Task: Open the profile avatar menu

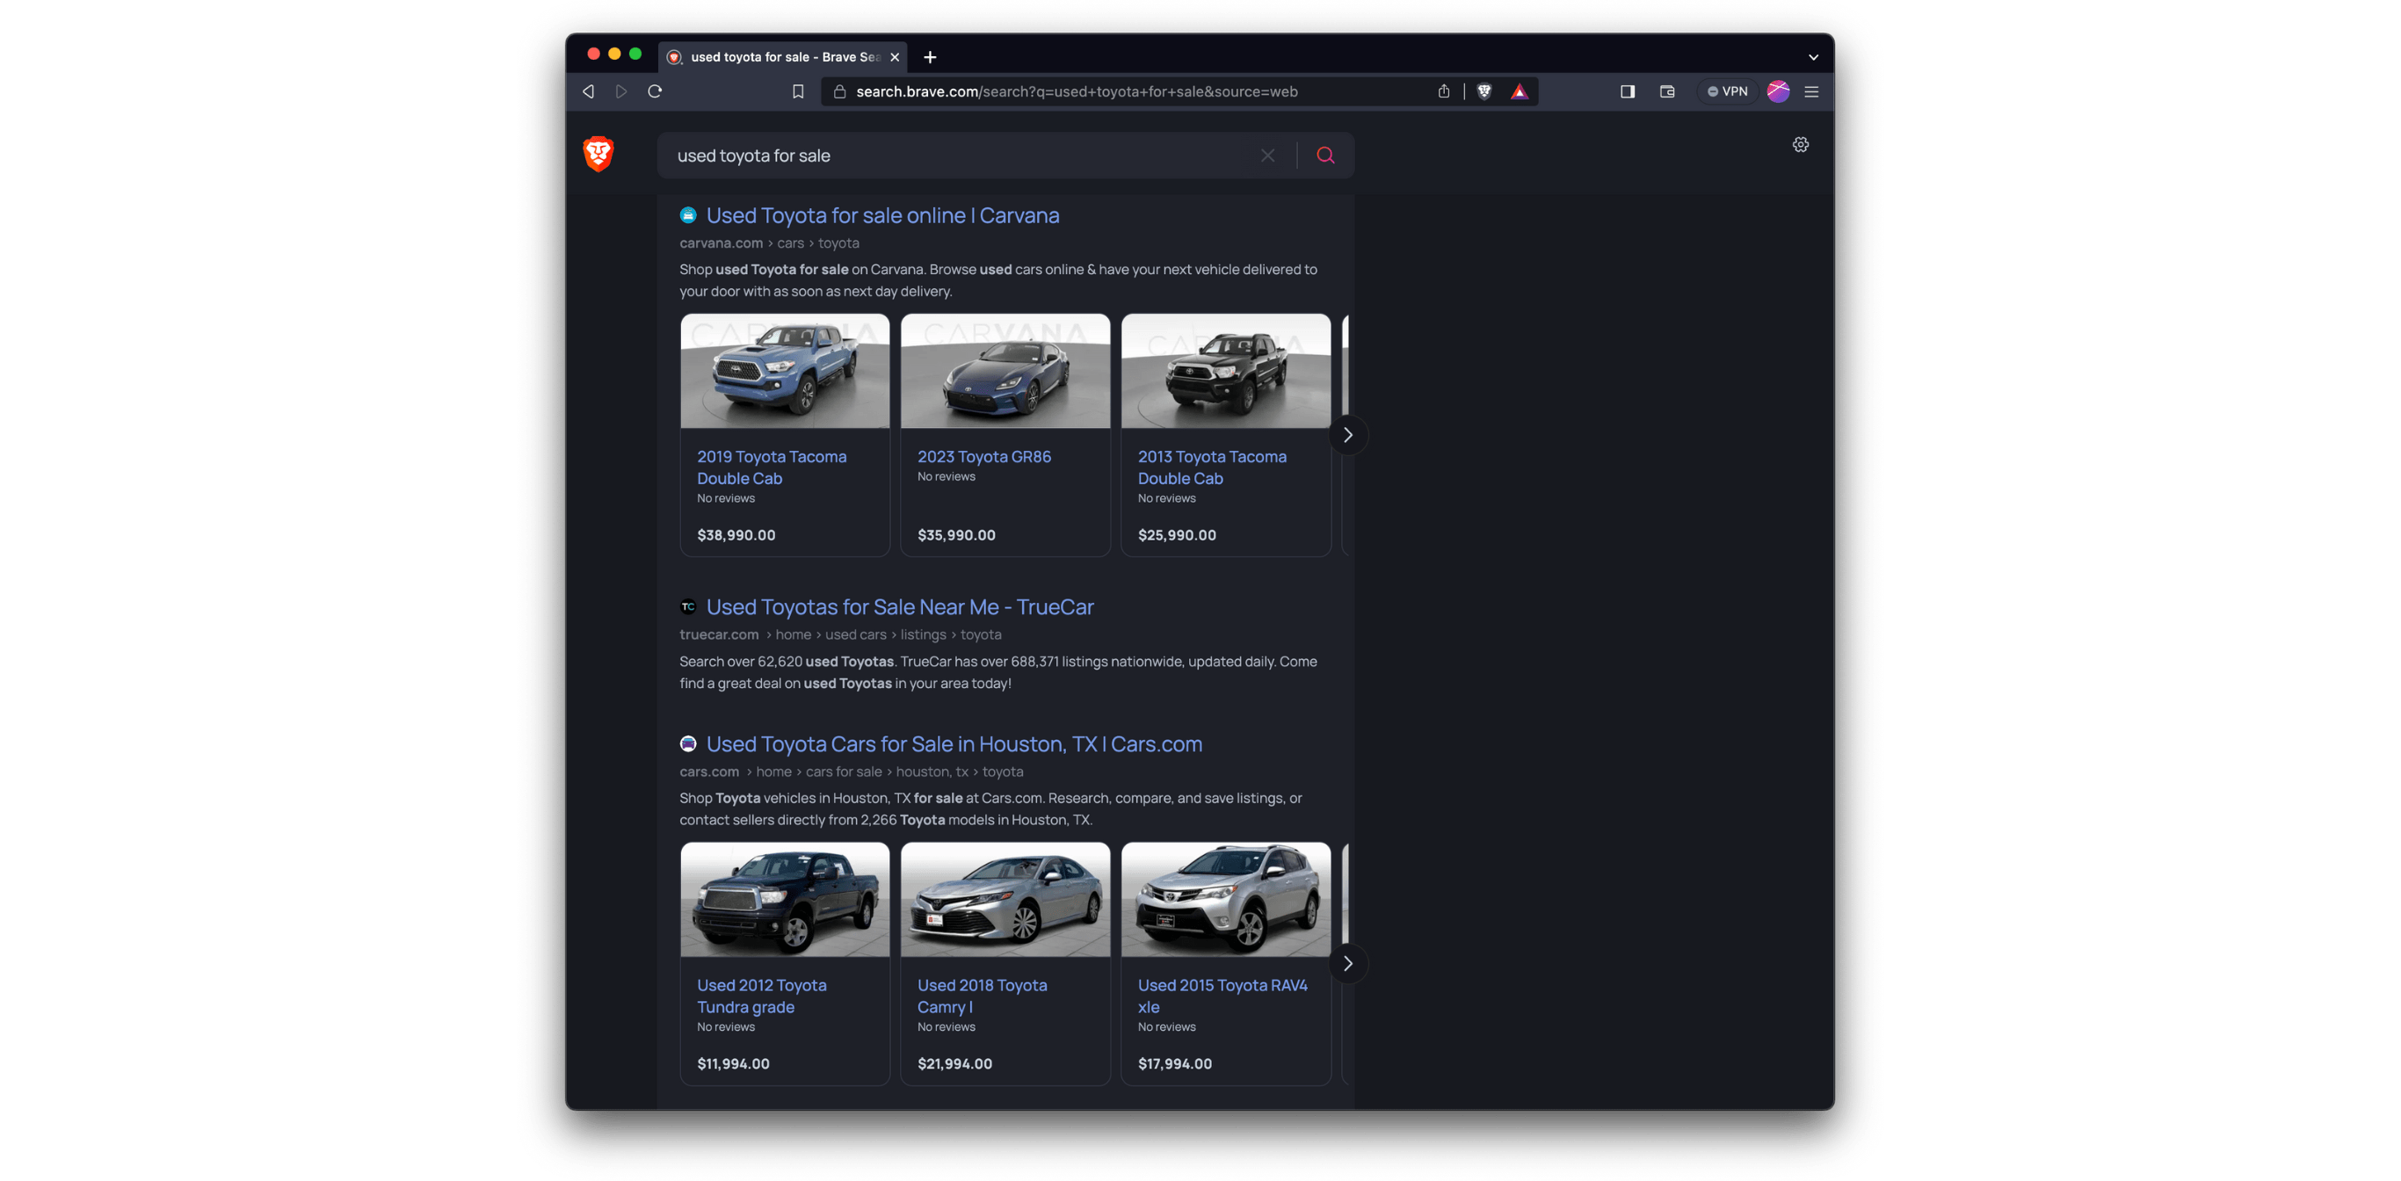Action: coord(1777,91)
